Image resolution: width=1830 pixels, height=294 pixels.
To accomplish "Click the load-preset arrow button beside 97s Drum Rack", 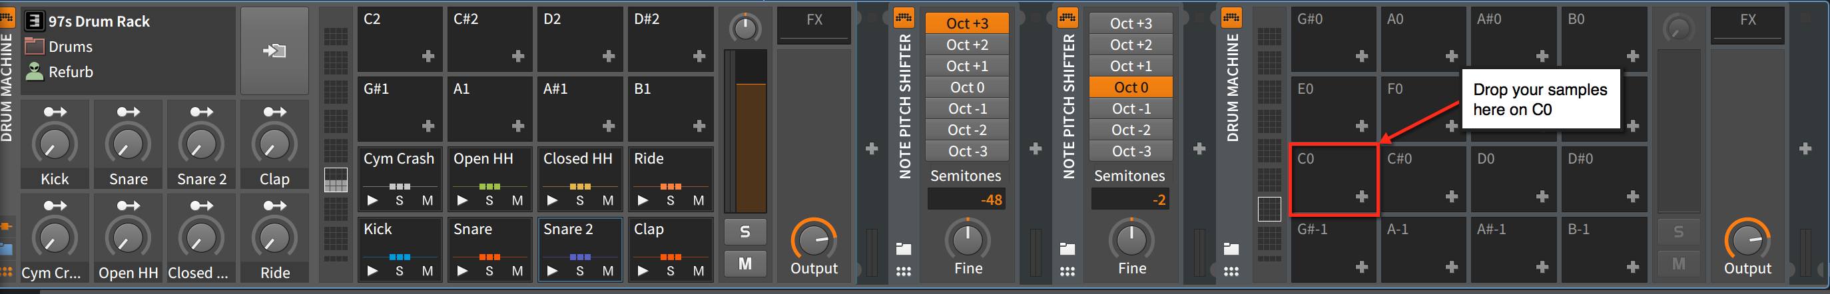I will coord(274,51).
